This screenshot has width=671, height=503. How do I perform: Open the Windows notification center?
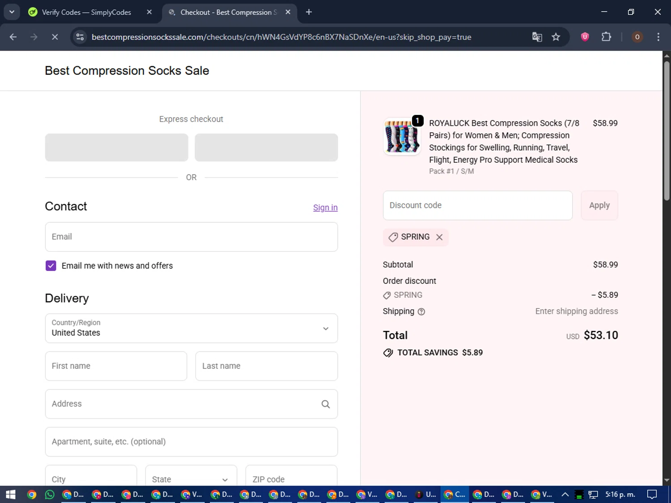[x=652, y=495]
